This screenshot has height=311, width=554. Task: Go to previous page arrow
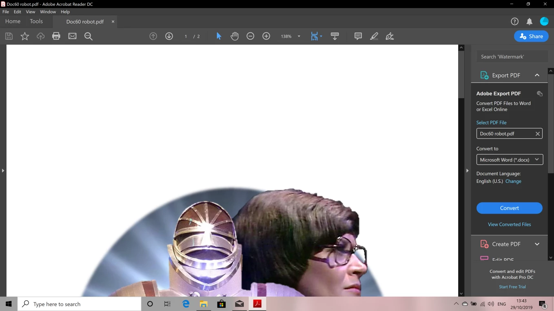point(153,36)
